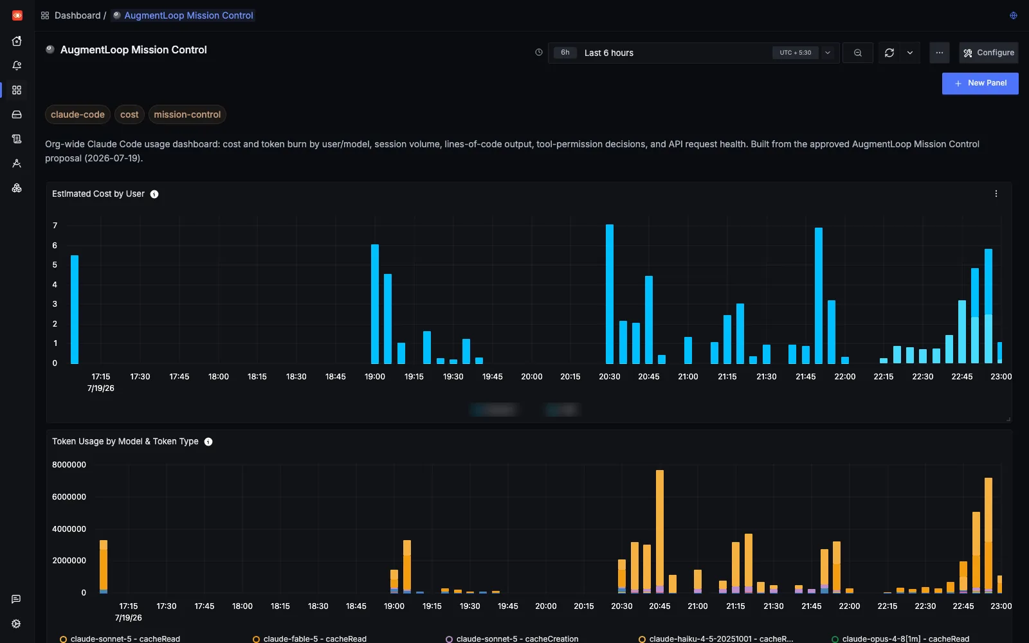Show info for Estimated Cost by User
The width and height of the screenshot is (1029, 643).
click(x=154, y=194)
